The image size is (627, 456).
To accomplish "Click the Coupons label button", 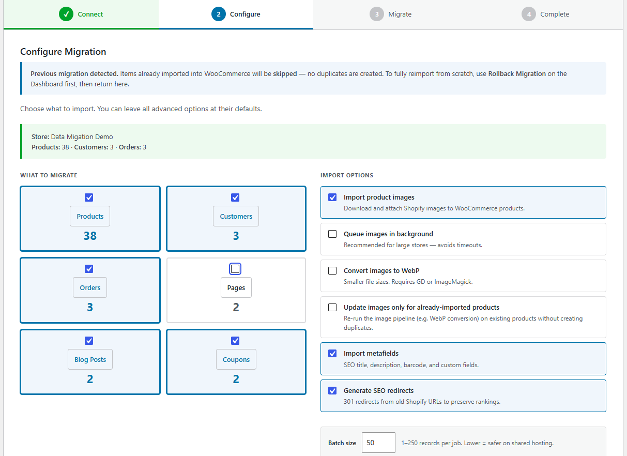I will click(236, 360).
